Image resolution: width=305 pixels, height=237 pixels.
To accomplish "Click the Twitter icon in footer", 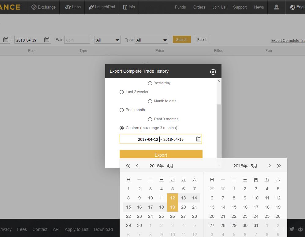I will 292,229.
